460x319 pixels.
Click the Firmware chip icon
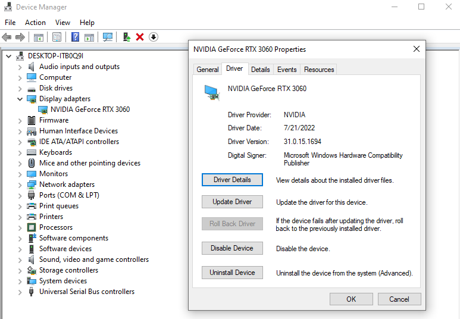pos(32,120)
